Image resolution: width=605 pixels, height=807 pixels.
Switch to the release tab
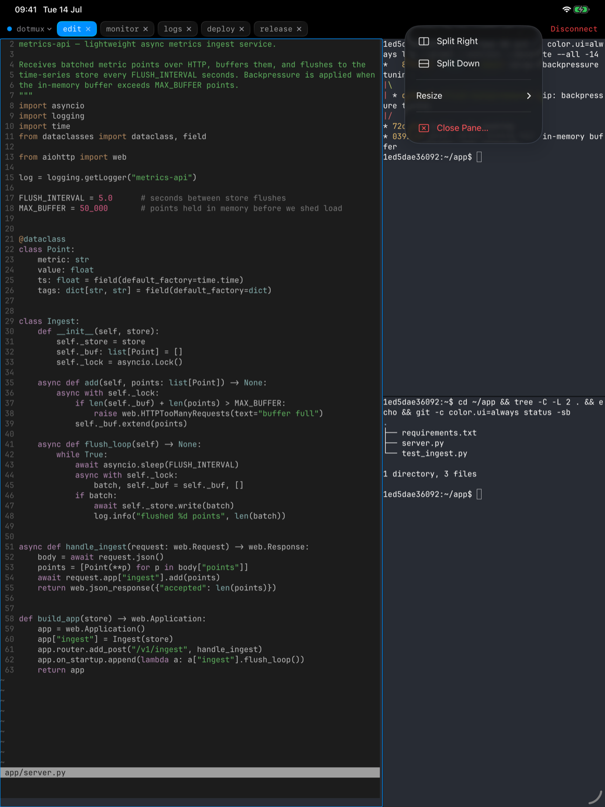(276, 29)
